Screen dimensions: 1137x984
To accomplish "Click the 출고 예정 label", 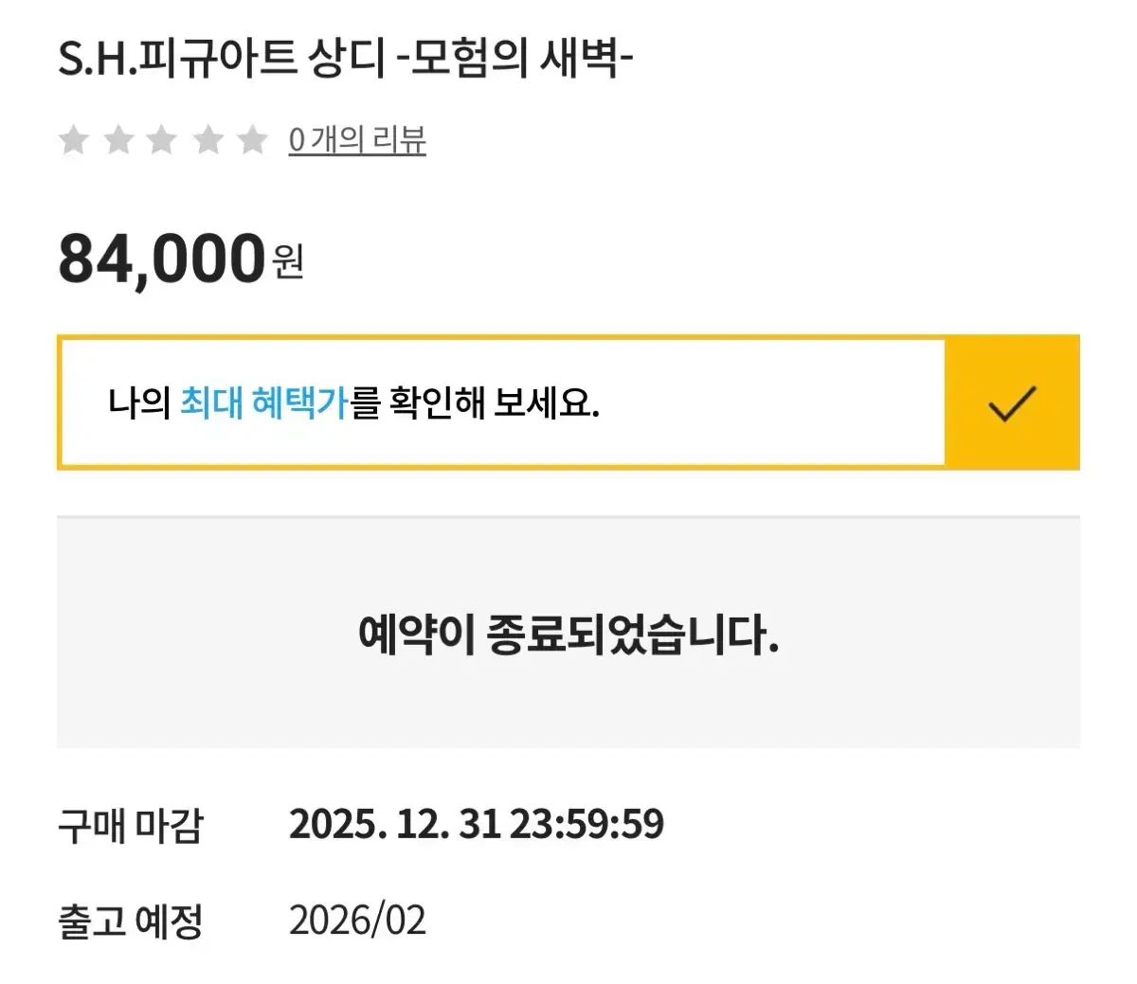I will pos(130,921).
